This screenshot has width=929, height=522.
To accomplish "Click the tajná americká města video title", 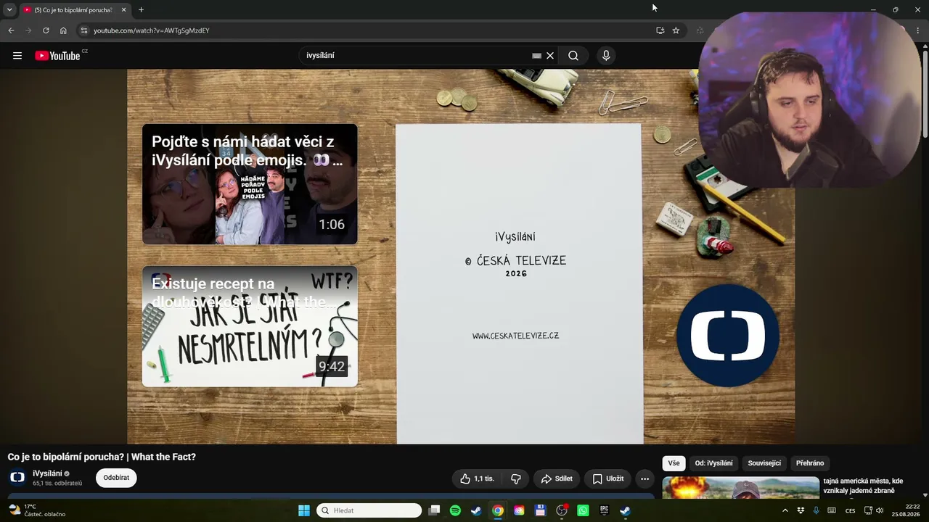I will point(863,486).
